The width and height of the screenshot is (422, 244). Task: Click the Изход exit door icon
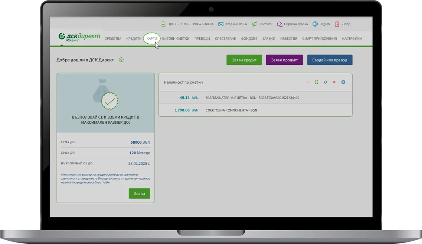pyautogui.click(x=337, y=24)
